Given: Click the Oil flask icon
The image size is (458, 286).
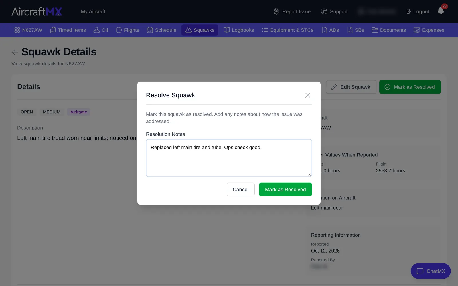Looking at the screenshot, I should [x=96, y=30].
